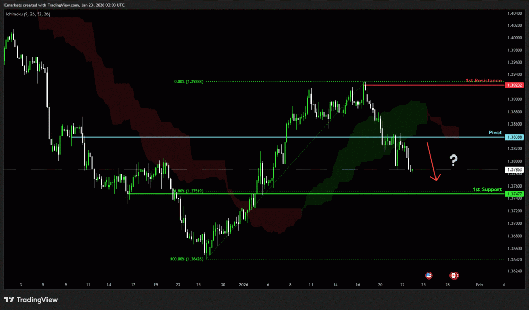This screenshot has width=529, height=310.
Task: Click the blue 1.38388 pivot price tag
Action: point(515,137)
